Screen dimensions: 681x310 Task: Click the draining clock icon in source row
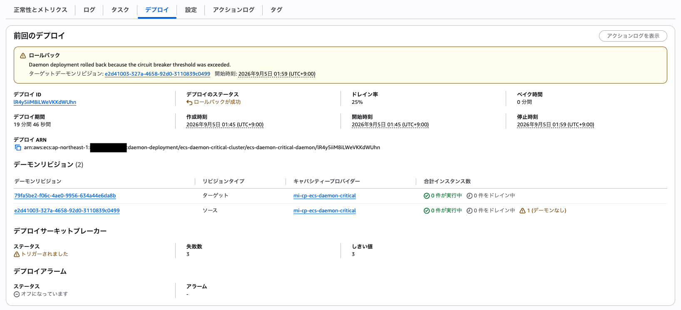(470, 211)
